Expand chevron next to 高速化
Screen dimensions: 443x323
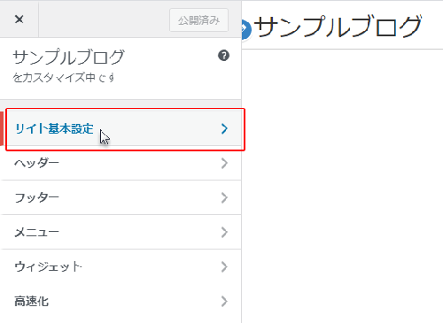point(224,301)
